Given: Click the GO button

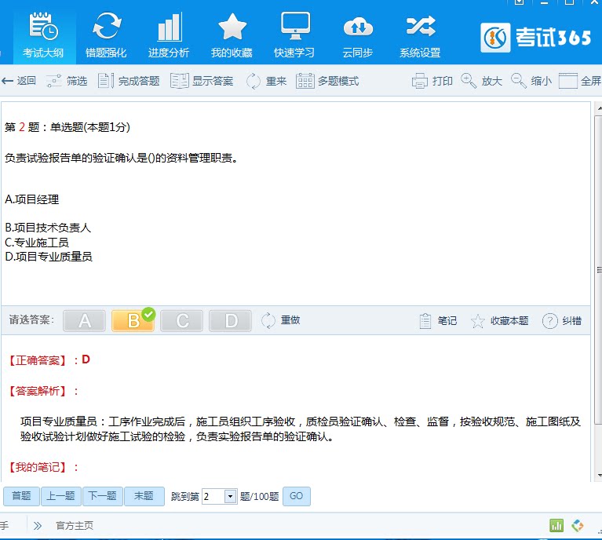Looking at the screenshot, I should [297, 496].
